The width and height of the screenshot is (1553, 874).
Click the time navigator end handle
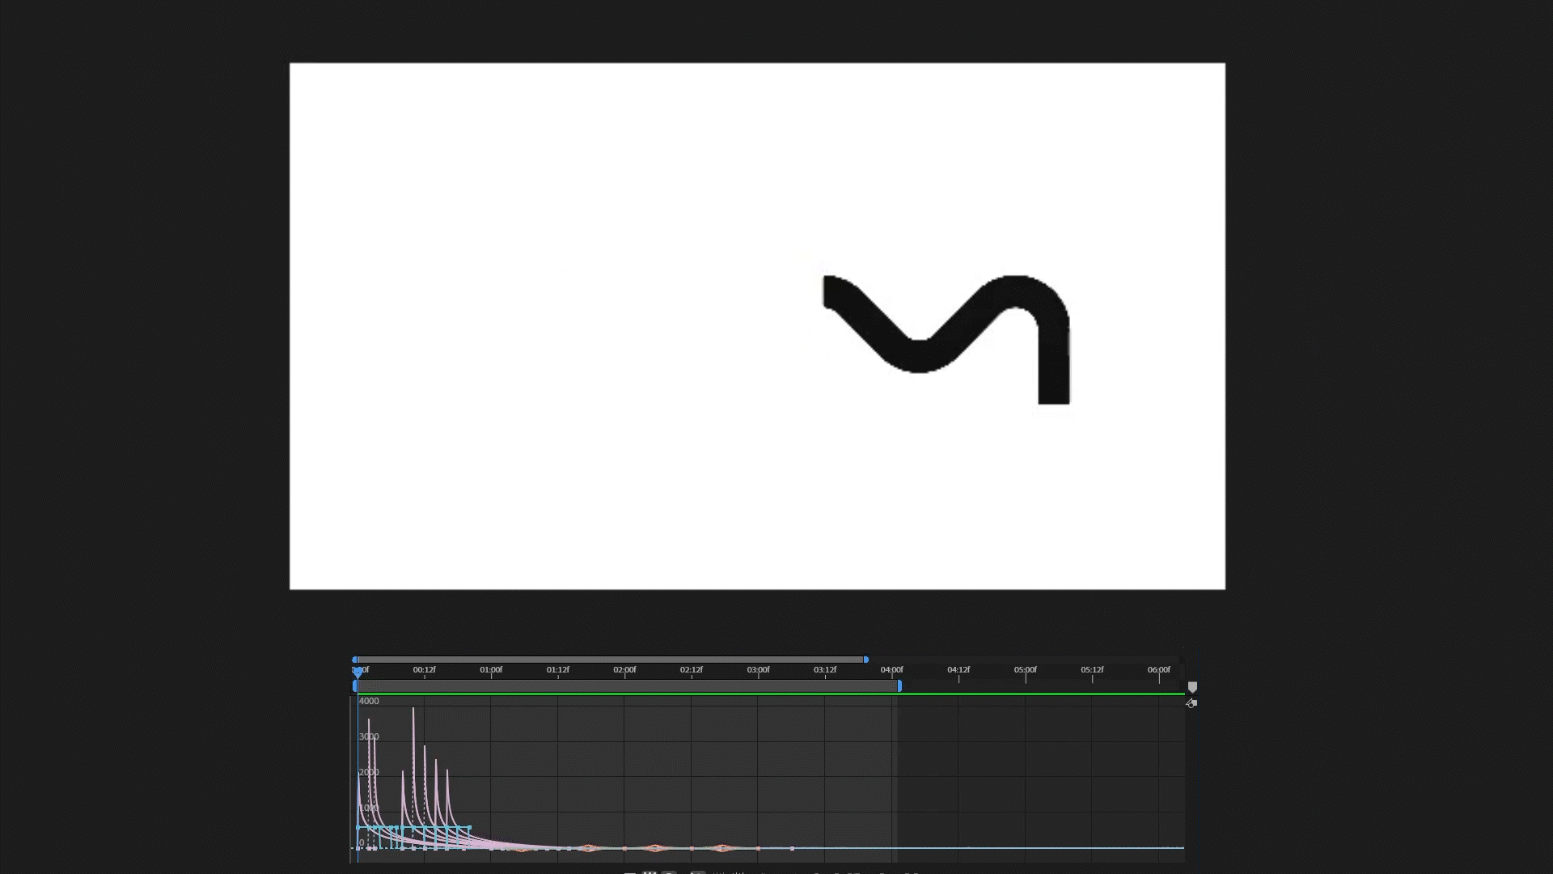pyautogui.click(x=866, y=660)
